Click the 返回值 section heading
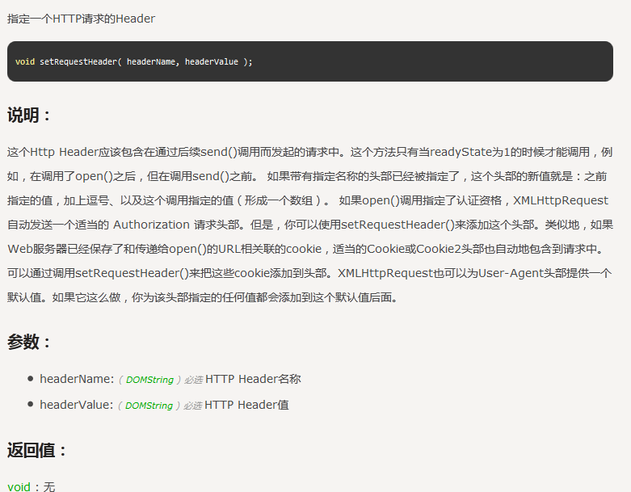 (37, 450)
